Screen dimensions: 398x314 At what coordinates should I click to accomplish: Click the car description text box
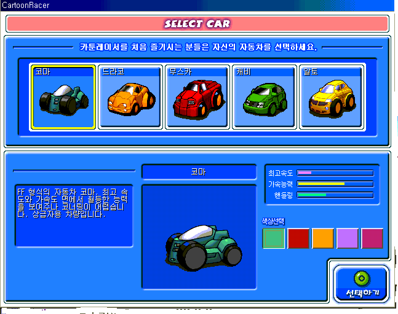74,216
